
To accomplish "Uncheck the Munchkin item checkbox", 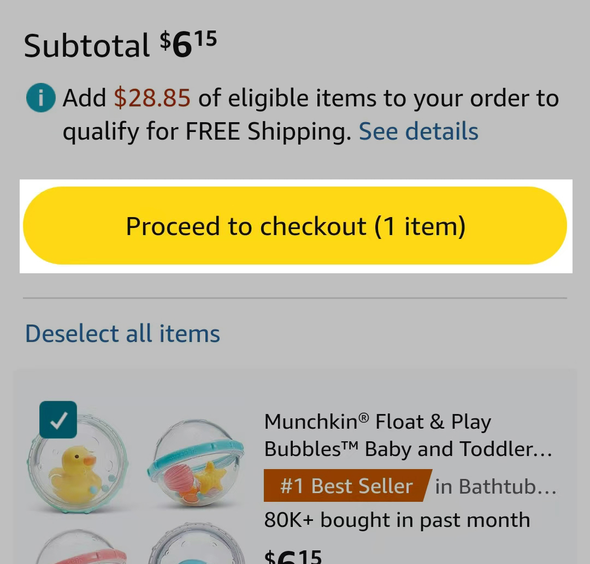I will [x=58, y=419].
